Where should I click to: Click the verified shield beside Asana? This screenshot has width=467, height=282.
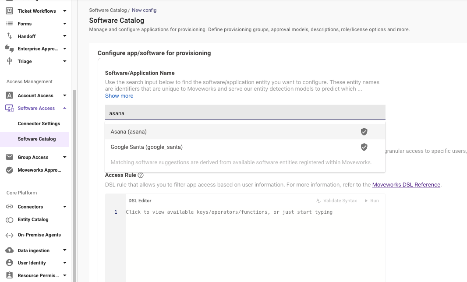[364, 131]
